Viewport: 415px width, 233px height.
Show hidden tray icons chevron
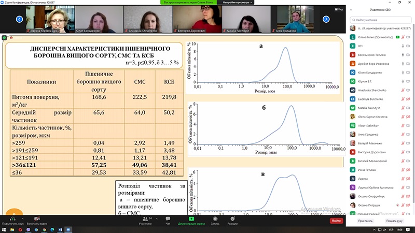tap(374, 230)
